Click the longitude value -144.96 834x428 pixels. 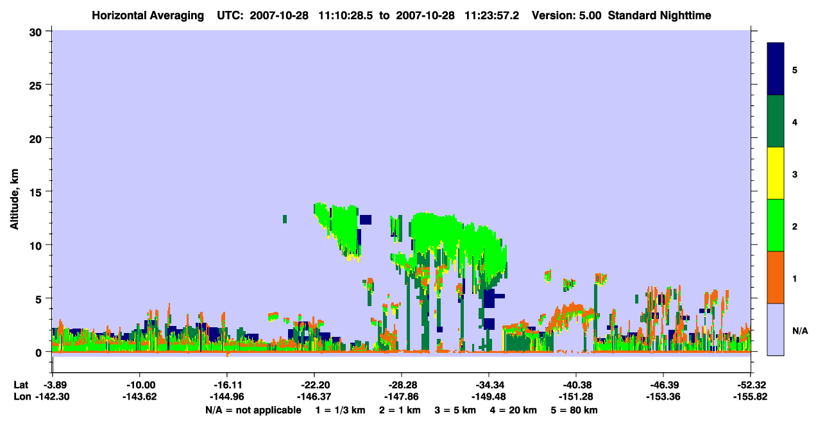pyautogui.click(x=227, y=397)
